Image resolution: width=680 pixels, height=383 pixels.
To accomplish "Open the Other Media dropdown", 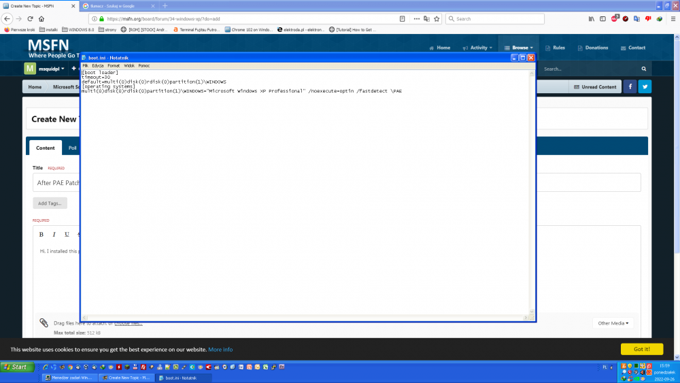I will [x=612, y=323].
